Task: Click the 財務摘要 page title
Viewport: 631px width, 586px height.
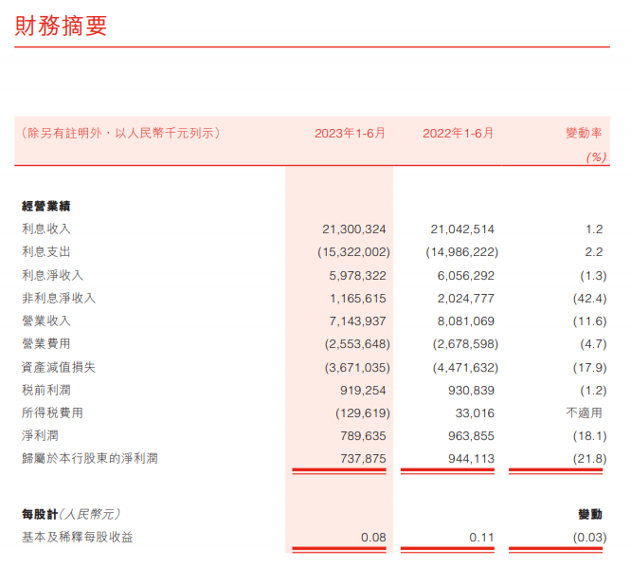Action: 61,26
